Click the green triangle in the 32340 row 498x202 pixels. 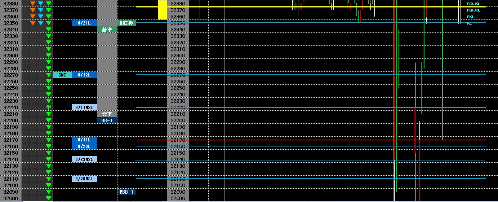point(49,30)
